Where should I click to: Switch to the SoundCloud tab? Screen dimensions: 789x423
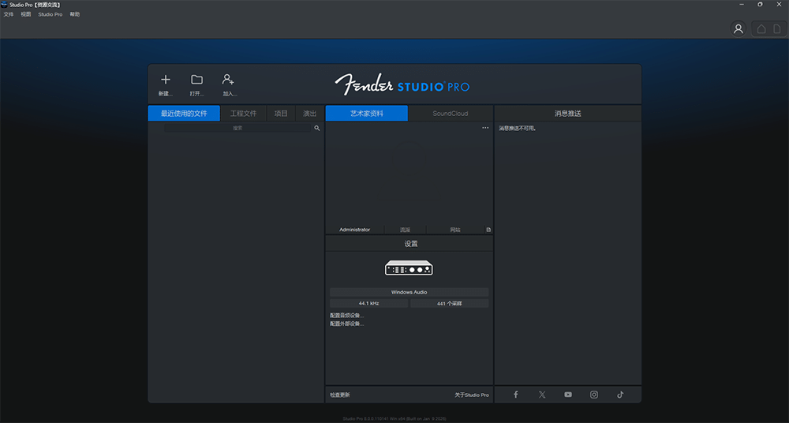(450, 114)
